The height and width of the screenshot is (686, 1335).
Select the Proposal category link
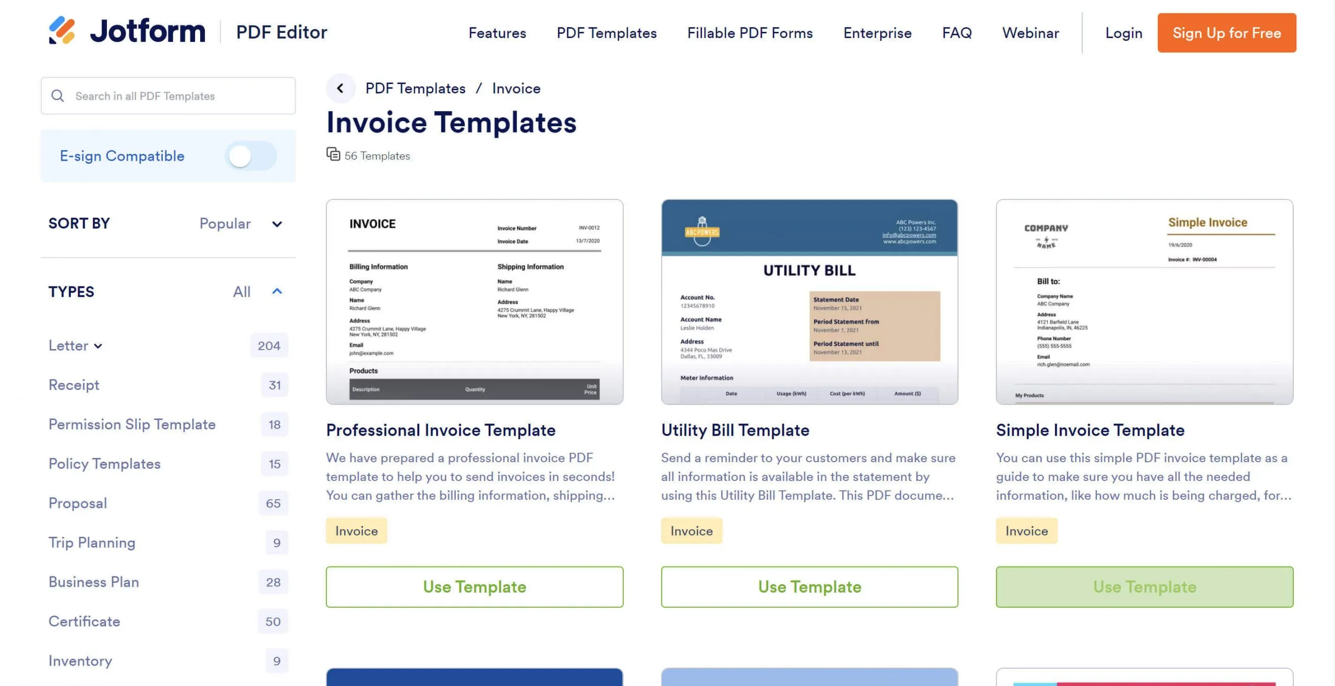(77, 502)
